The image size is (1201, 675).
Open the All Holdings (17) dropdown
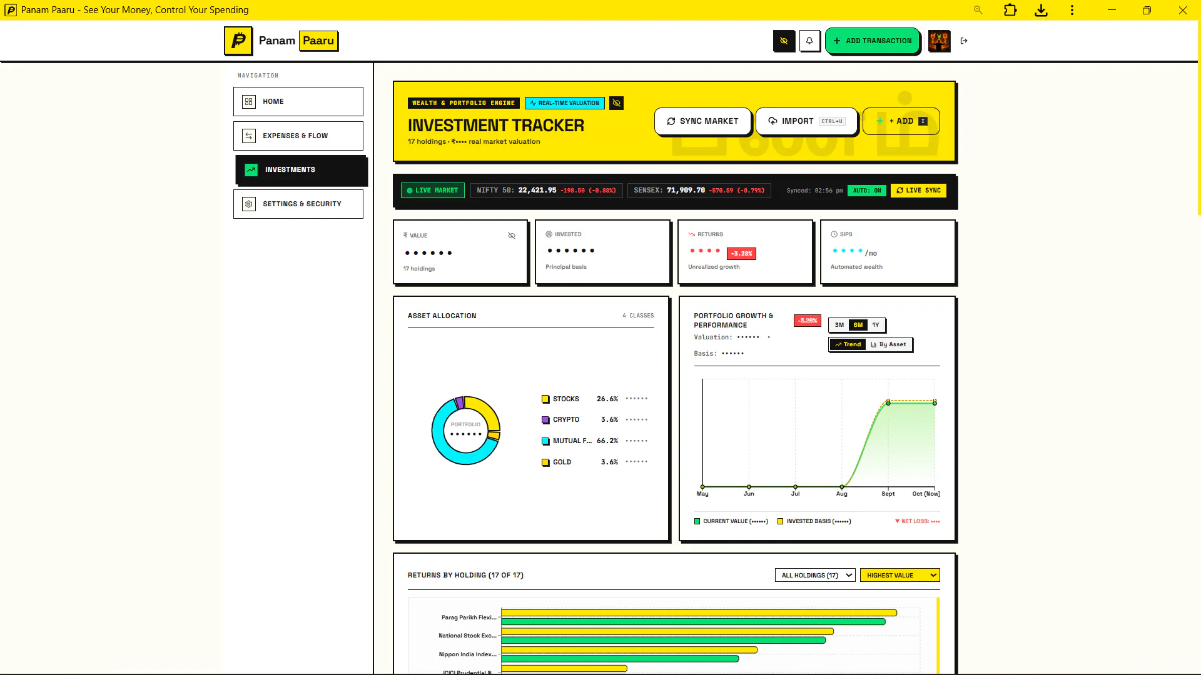815,575
